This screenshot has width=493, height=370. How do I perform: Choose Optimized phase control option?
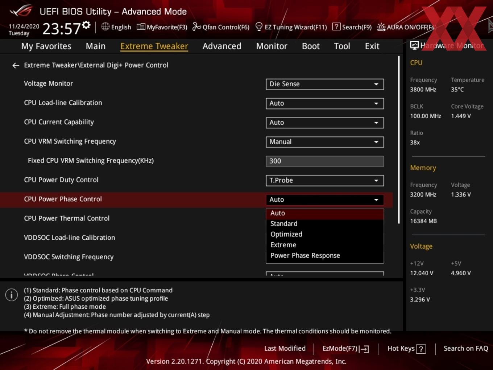[x=325, y=234]
